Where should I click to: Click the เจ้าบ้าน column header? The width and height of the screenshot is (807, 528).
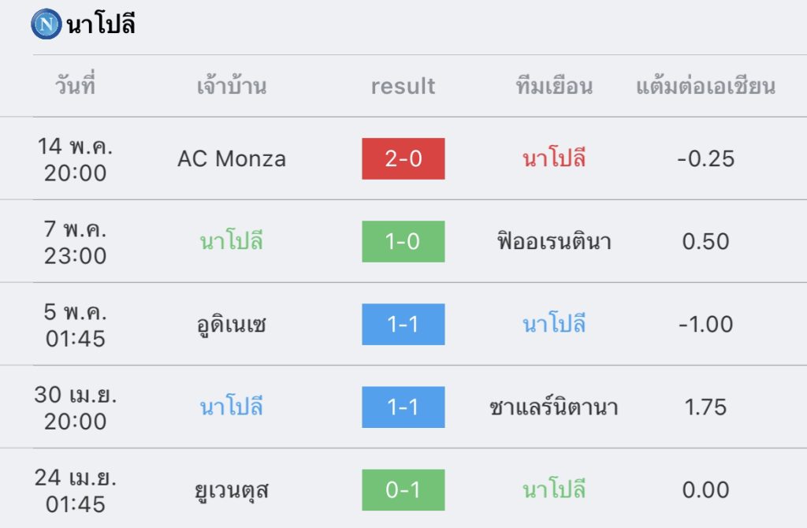(232, 85)
